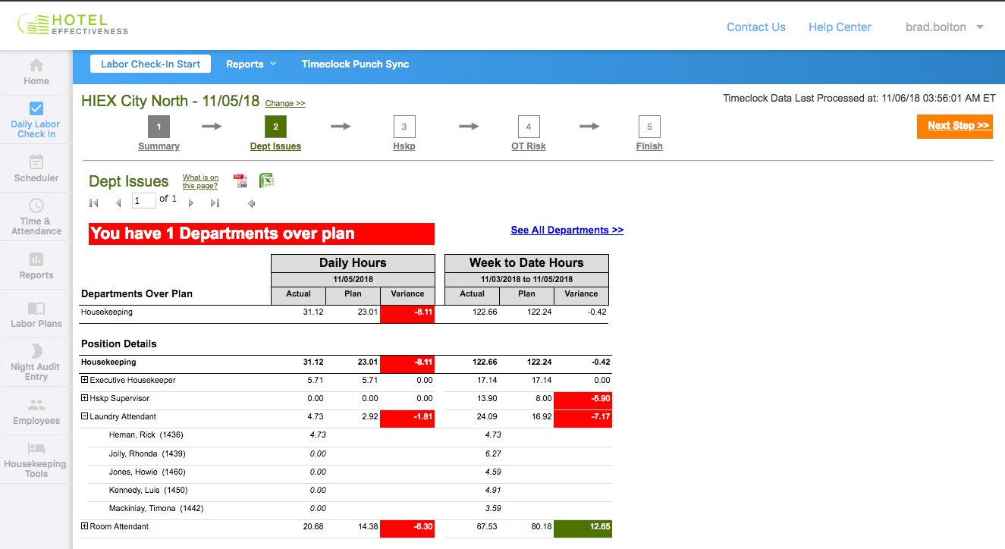Viewport: 1005px width, 549px height.
Task: Click the page number input field
Action: (x=143, y=200)
